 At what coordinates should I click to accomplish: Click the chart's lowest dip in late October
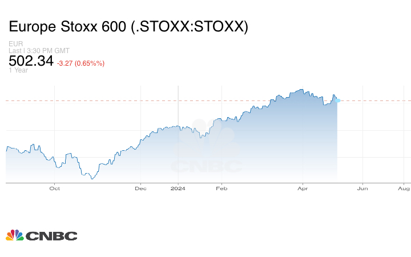91,179
